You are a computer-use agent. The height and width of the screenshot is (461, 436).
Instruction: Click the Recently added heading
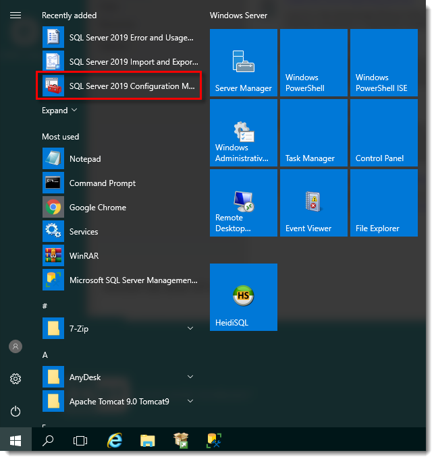click(x=70, y=16)
